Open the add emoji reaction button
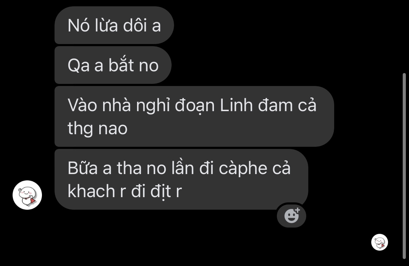This screenshot has width=409, height=266. point(291,216)
